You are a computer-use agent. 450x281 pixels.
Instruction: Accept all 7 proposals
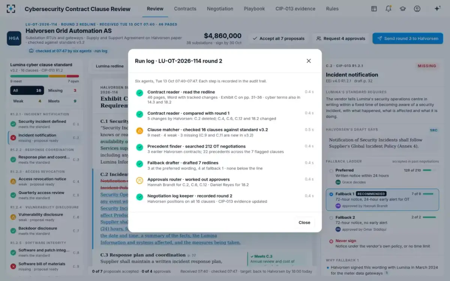click(278, 38)
